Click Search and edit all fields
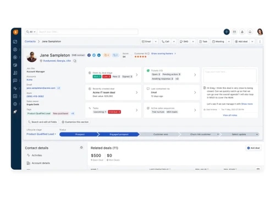275x206 pixels. [x=42, y=122]
